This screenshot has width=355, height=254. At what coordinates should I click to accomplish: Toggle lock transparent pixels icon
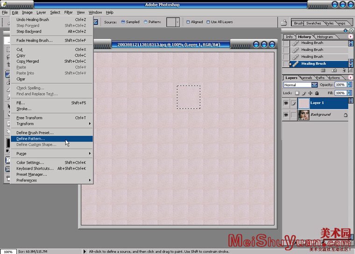tap(297, 93)
